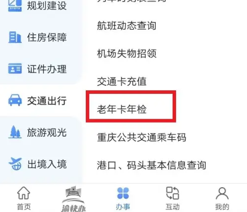Open 航班动态查询 service

coord(126,26)
